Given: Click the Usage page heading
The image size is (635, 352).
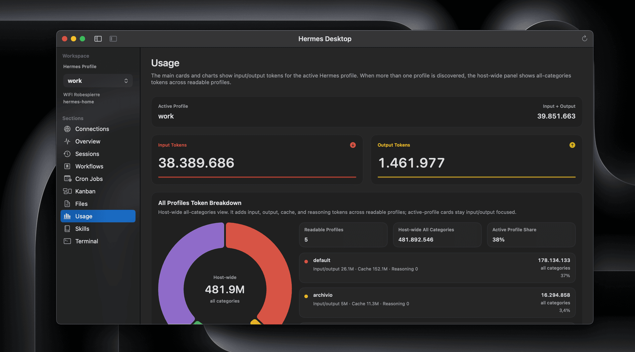Looking at the screenshot, I should [165, 63].
